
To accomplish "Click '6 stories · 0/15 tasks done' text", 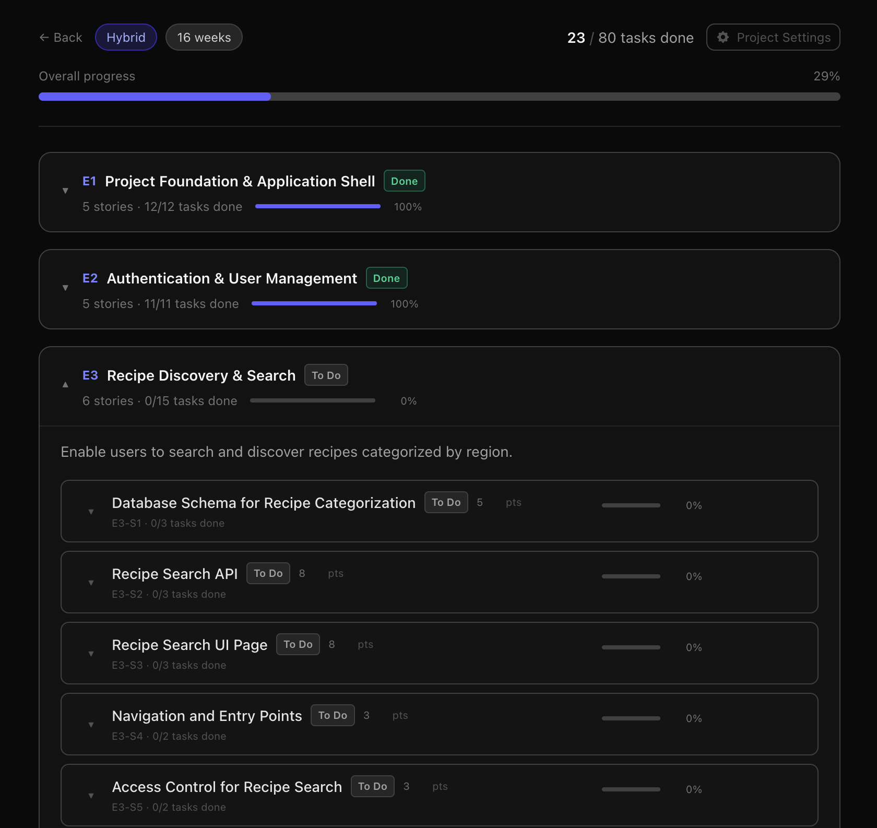I will coord(160,401).
